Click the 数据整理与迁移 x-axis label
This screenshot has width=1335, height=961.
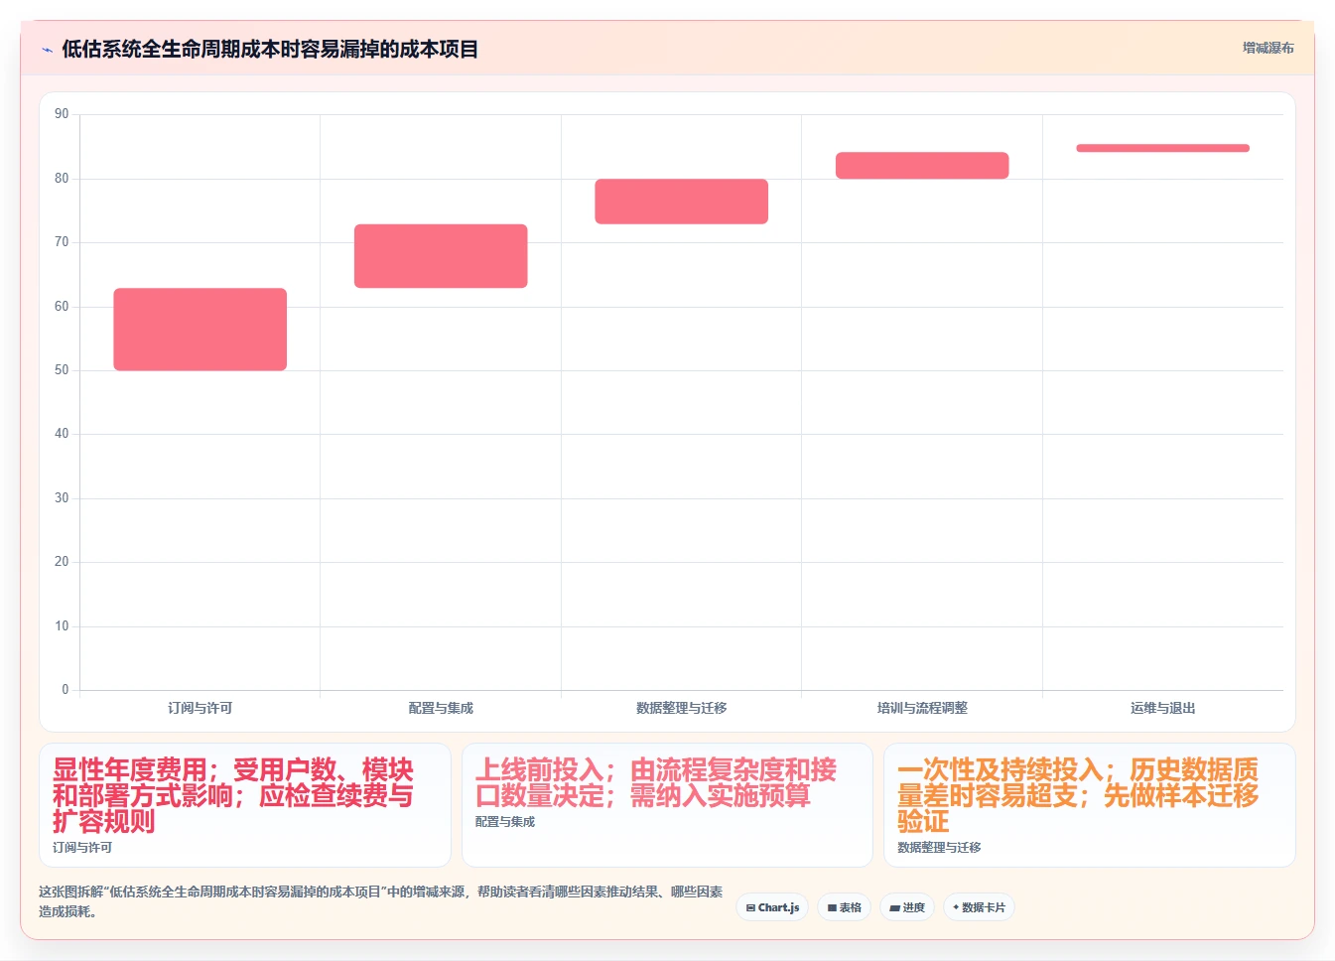click(682, 708)
